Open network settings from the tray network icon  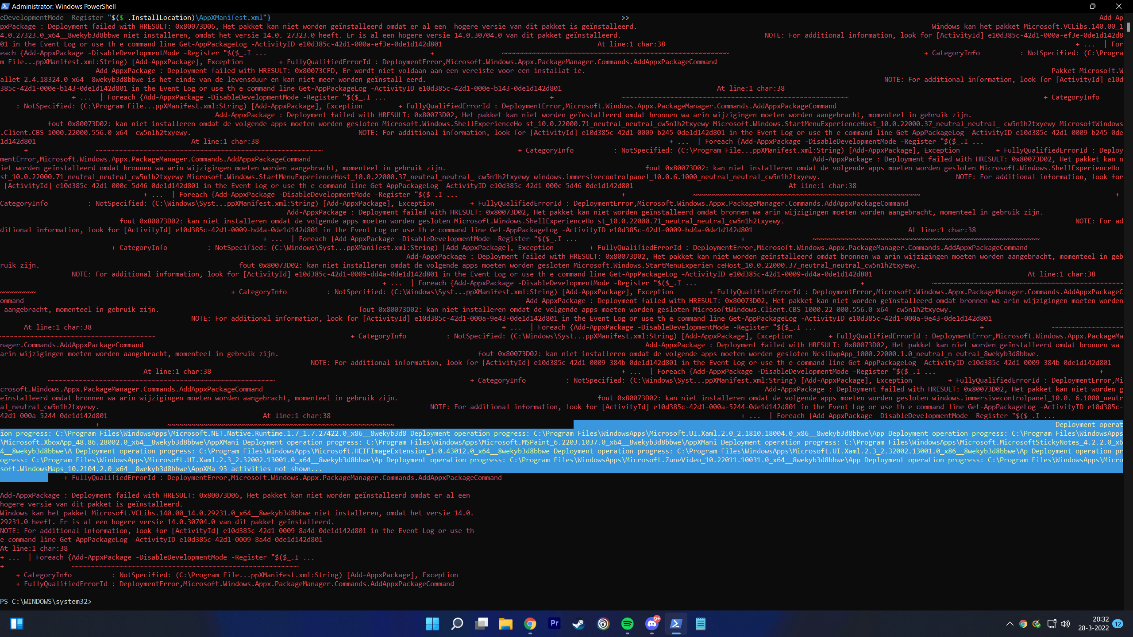[x=1052, y=624]
